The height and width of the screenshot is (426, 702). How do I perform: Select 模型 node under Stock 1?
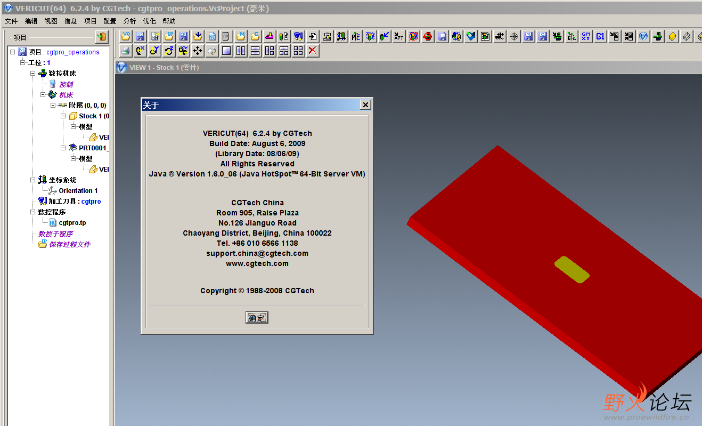[85, 126]
